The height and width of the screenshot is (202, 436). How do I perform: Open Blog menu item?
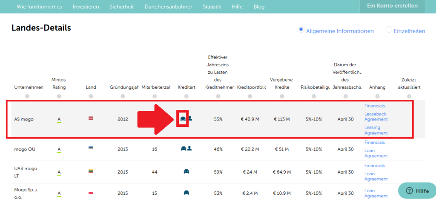(x=259, y=7)
